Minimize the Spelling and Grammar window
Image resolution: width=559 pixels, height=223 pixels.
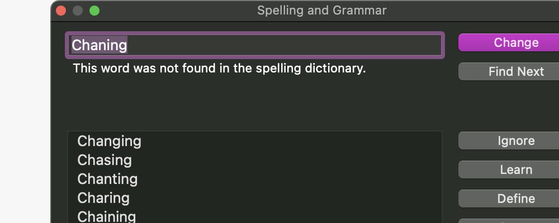click(x=78, y=11)
